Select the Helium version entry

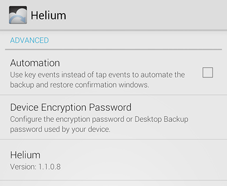(x=113, y=160)
